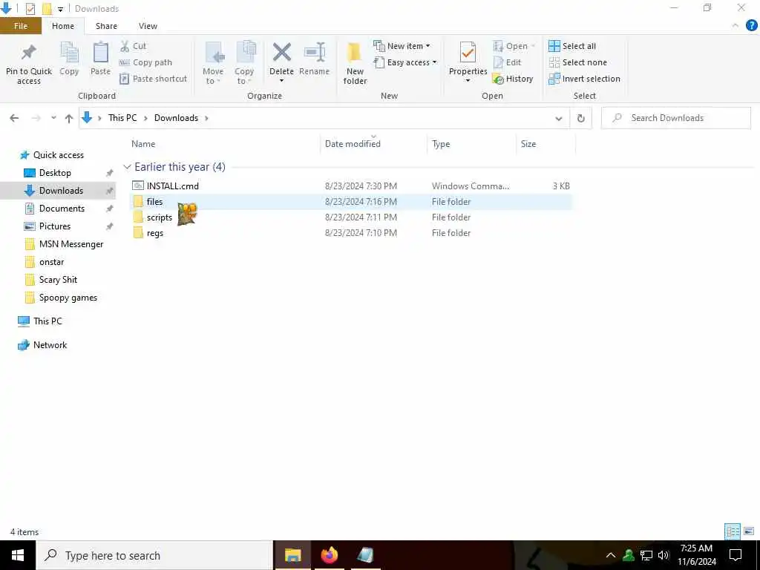Click the Rename ribbon icon

pos(314,53)
